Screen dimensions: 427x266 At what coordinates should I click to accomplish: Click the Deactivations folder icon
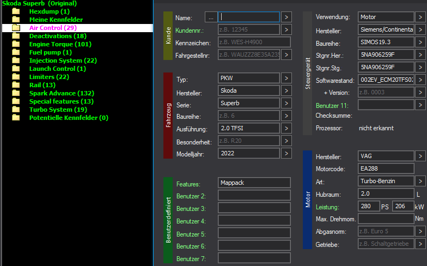pyautogui.click(x=16, y=36)
